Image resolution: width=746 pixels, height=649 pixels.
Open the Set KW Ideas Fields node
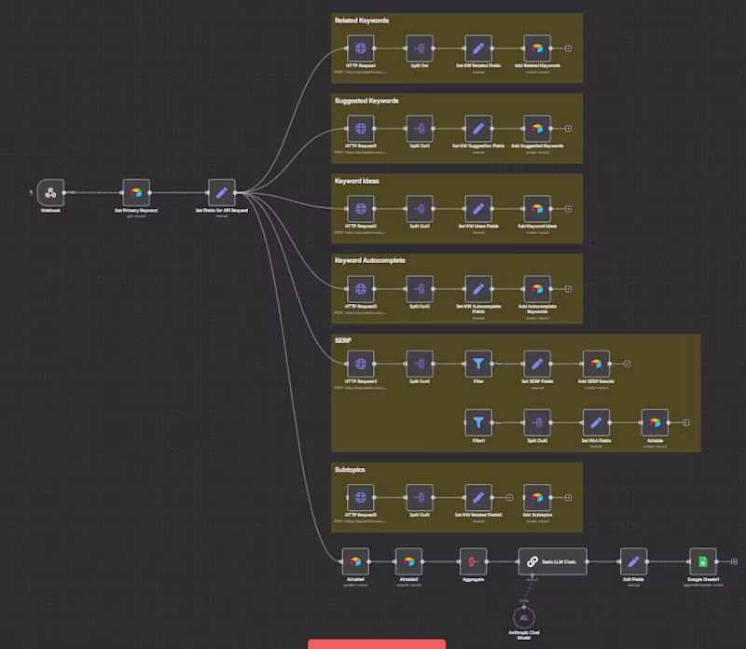pyautogui.click(x=478, y=208)
